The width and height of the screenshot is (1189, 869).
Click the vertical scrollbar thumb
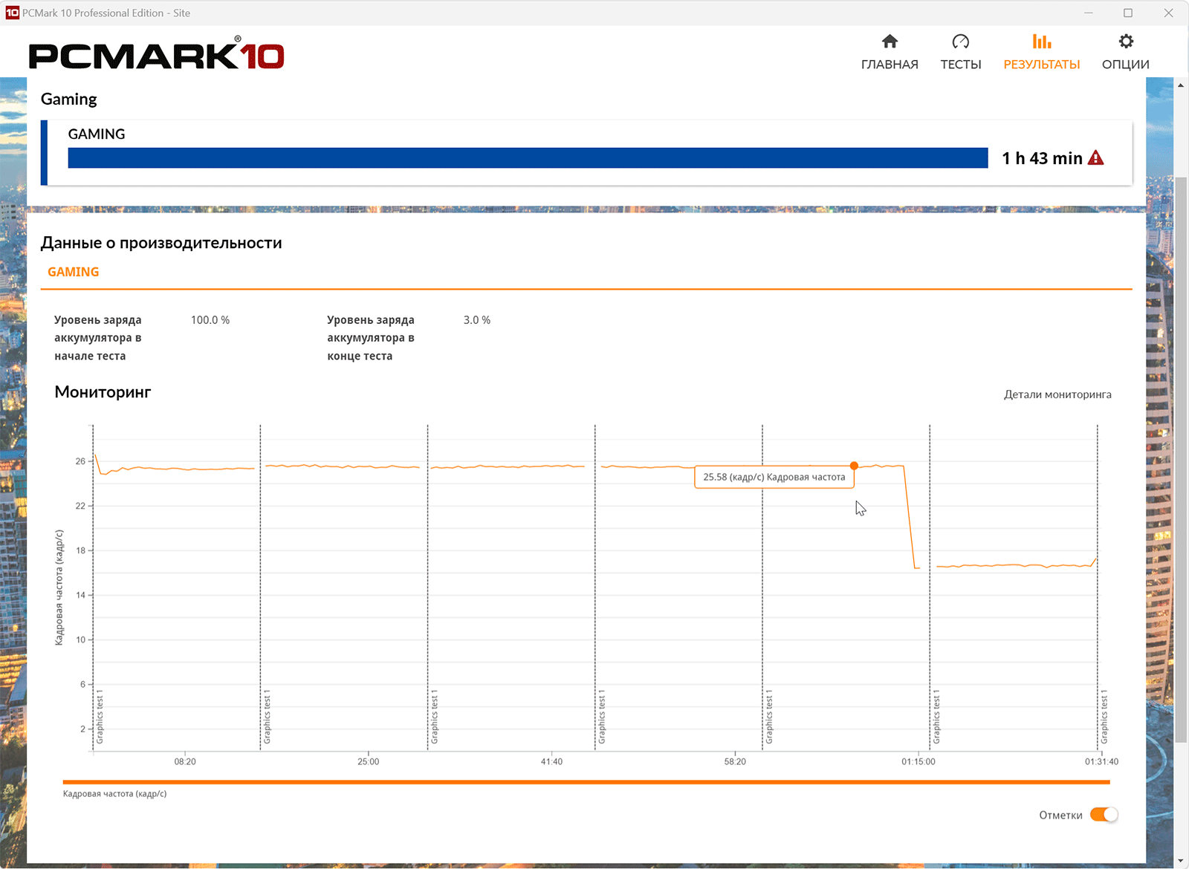pos(1181,460)
